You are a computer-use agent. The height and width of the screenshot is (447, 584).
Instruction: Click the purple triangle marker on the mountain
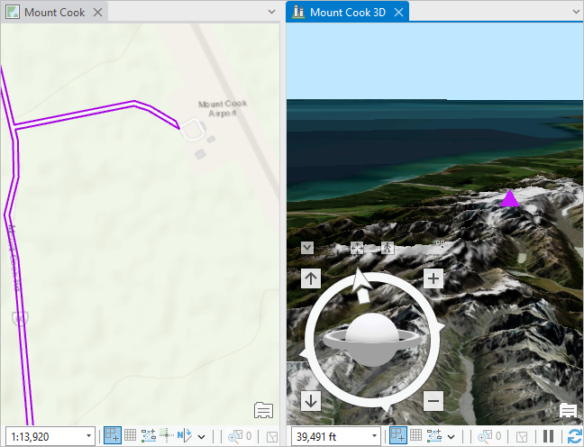coord(510,199)
